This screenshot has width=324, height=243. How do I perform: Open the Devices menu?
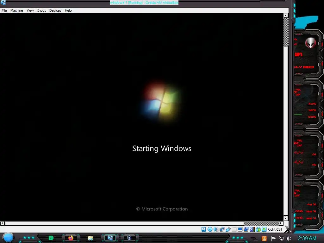click(x=55, y=10)
